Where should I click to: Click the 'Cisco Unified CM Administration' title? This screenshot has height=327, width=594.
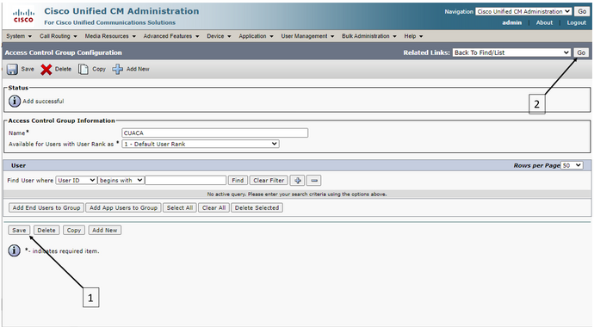pyautogui.click(x=121, y=11)
